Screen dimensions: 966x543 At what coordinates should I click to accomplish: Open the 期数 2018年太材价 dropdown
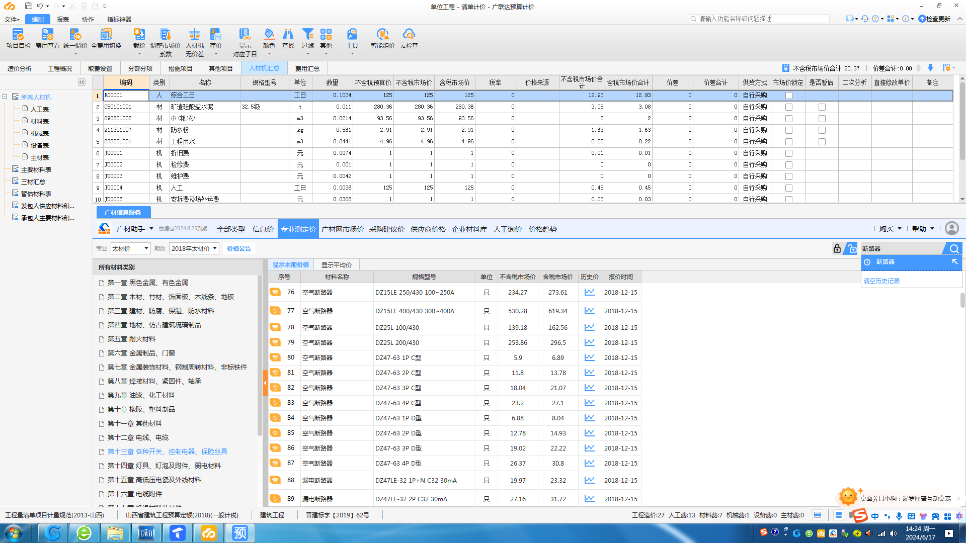point(194,248)
